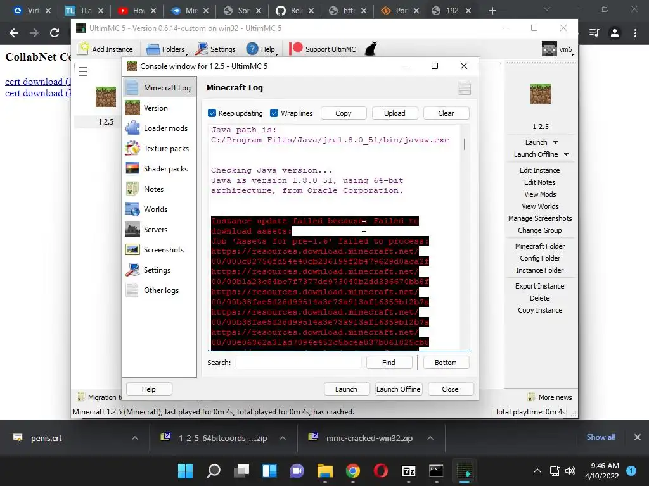Open instance Settings icon in sidebar
The height and width of the screenshot is (486, 649).
(x=132, y=270)
